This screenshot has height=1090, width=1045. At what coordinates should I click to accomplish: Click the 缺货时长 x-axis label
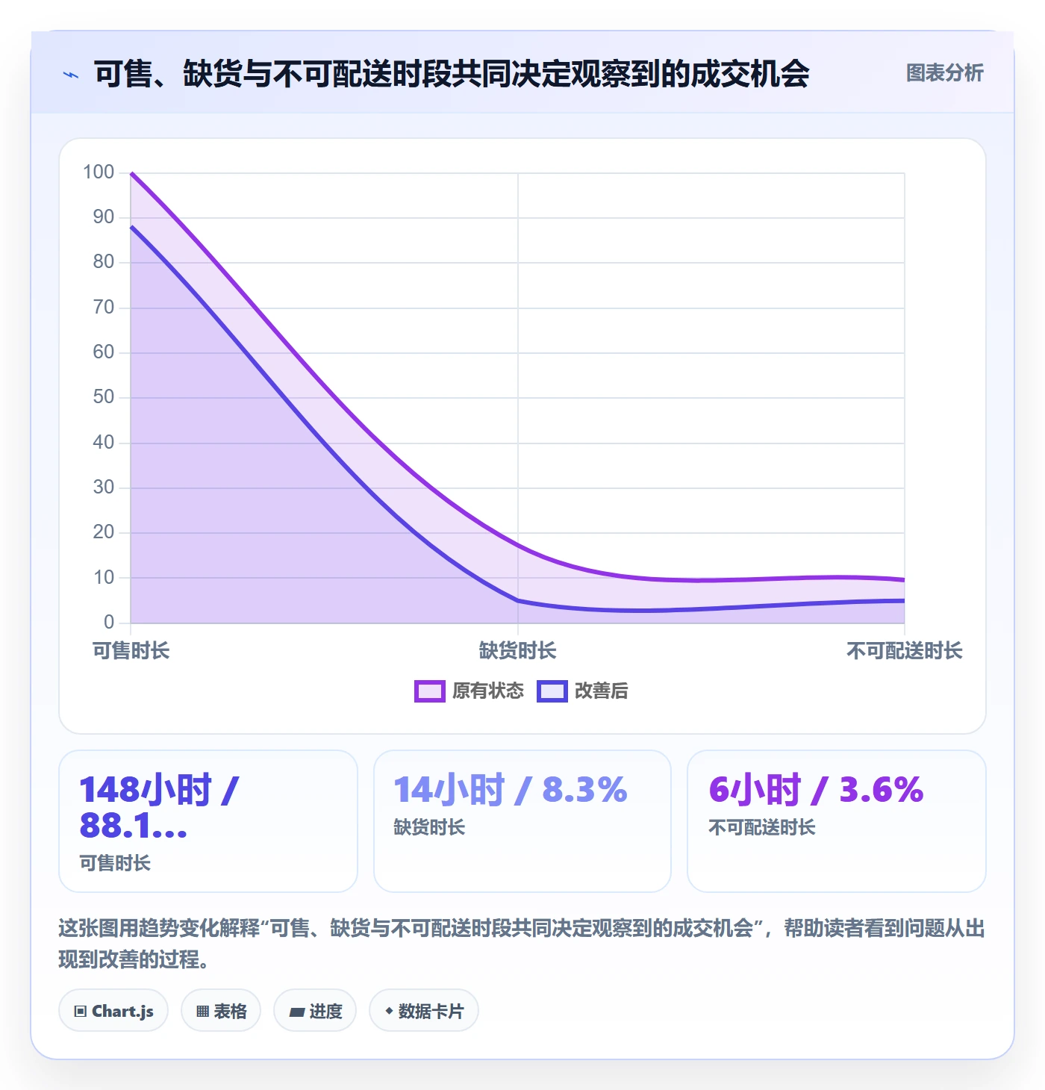coord(518,651)
